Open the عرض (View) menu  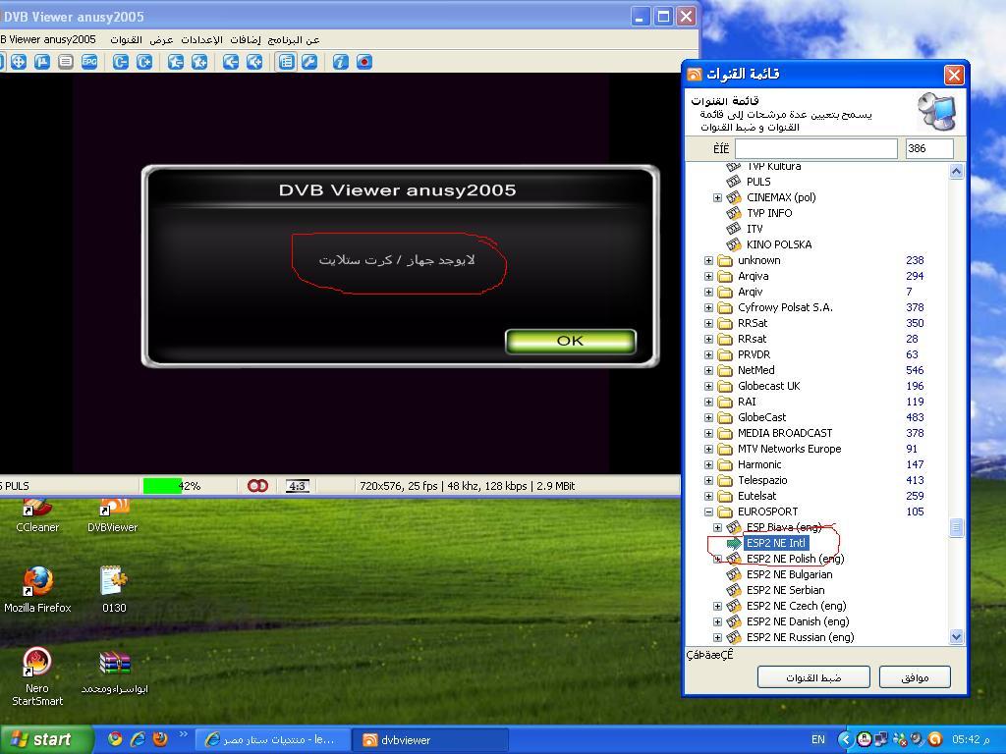tap(161, 39)
